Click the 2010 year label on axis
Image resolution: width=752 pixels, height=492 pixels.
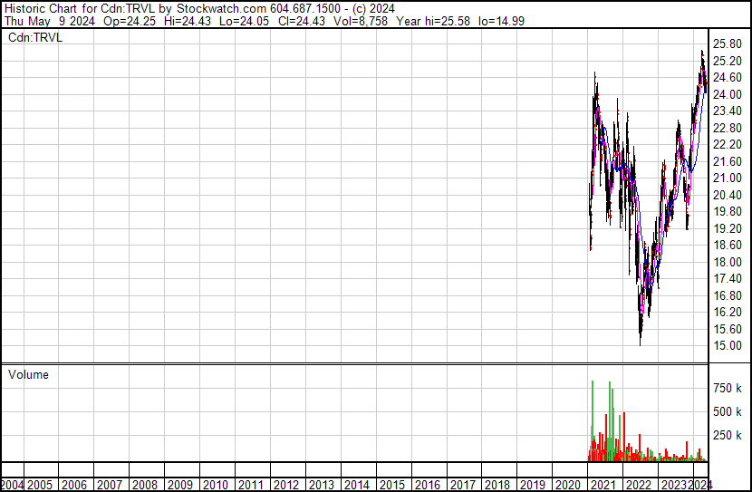[x=216, y=485]
